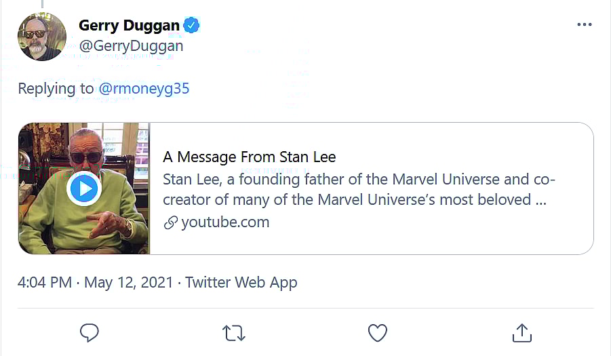
Task: Click the blue verified badge
Action: coord(192,26)
